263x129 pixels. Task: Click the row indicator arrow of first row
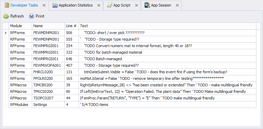6,33
